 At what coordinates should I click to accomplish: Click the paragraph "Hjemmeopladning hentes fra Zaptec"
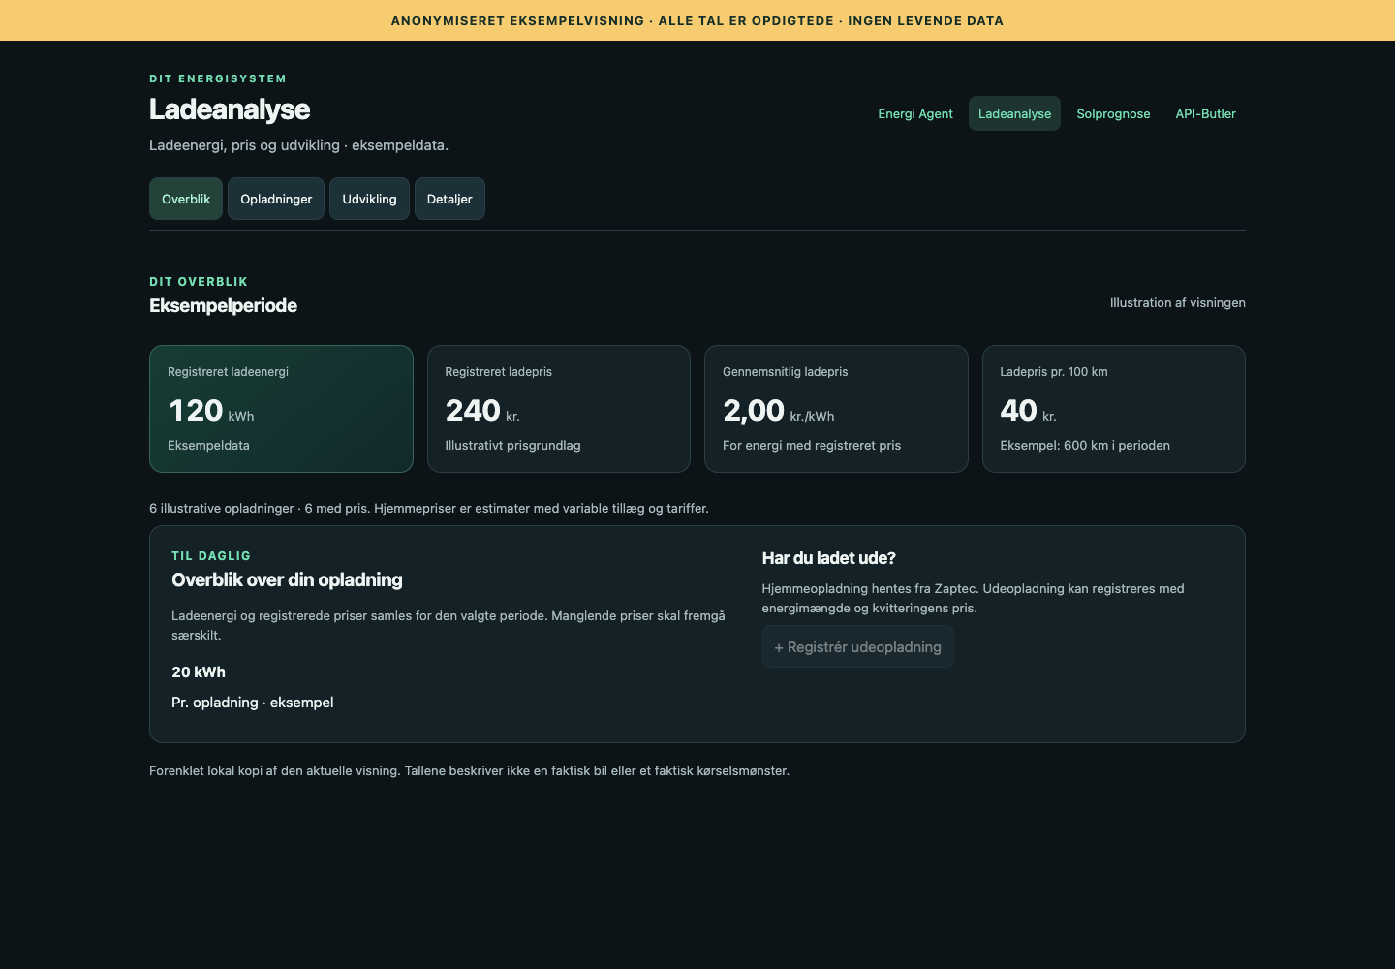pos(973,599)
